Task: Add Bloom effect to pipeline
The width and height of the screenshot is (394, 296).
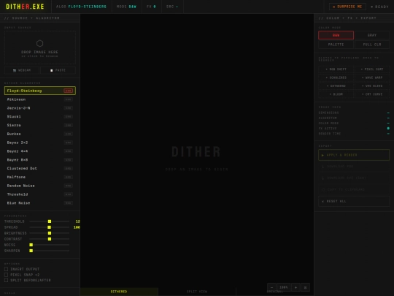Action: click(x=336, y=94)
